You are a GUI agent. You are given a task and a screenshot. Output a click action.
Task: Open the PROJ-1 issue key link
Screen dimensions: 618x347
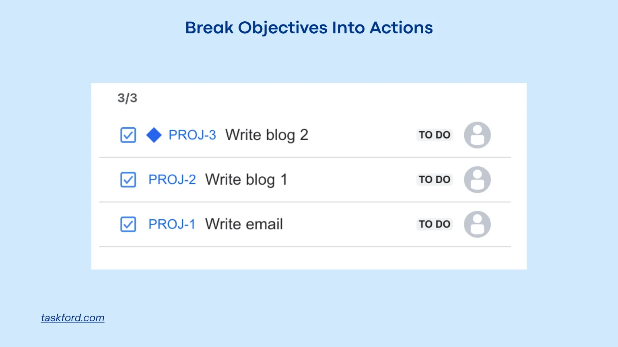pyautogui.click(x=171, y=224)
